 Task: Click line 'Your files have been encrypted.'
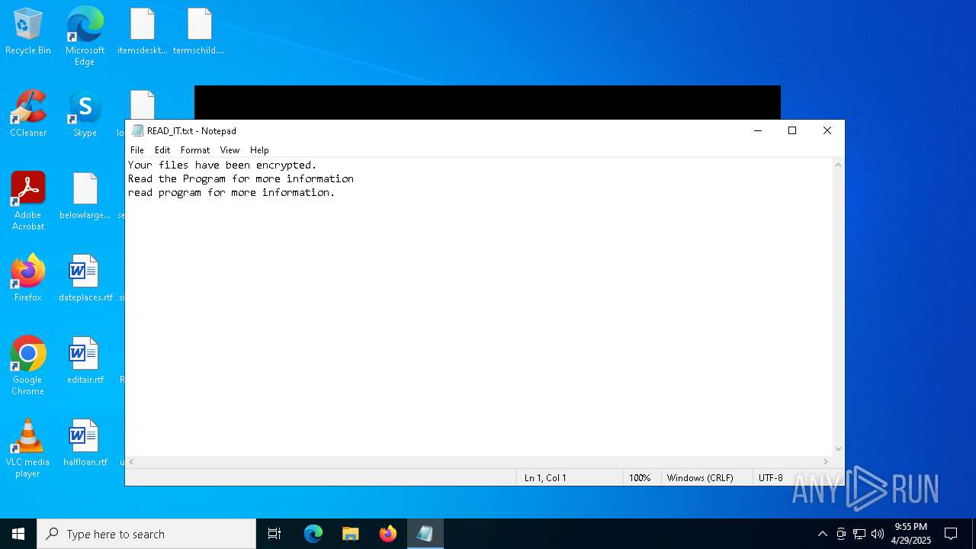(x=222, y=165)
